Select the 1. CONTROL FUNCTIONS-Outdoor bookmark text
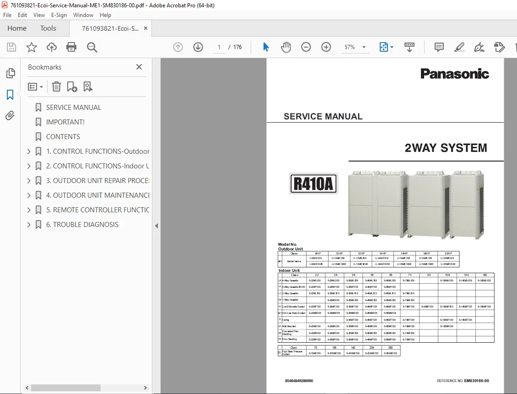Image resolution: width=517 pixels, height=394 pixels. (x=97, y=151)
